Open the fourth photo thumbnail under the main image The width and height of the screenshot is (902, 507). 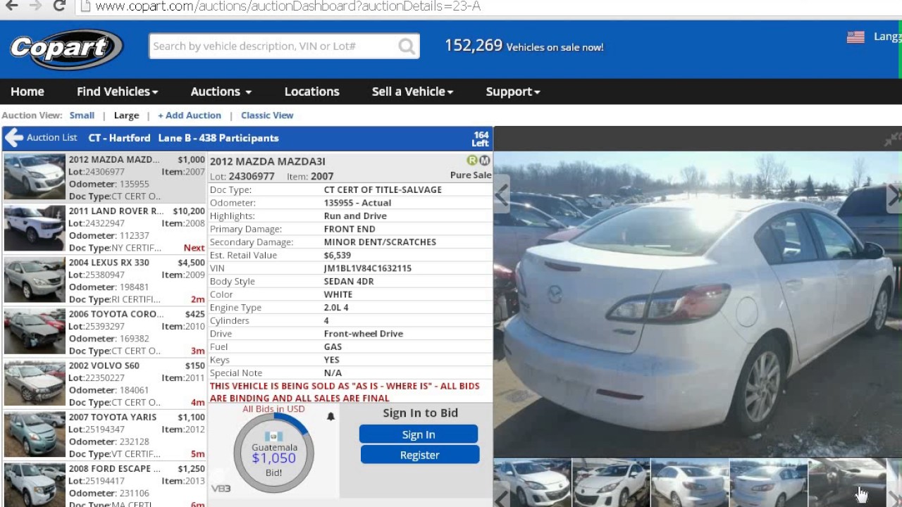pos(769,483)
